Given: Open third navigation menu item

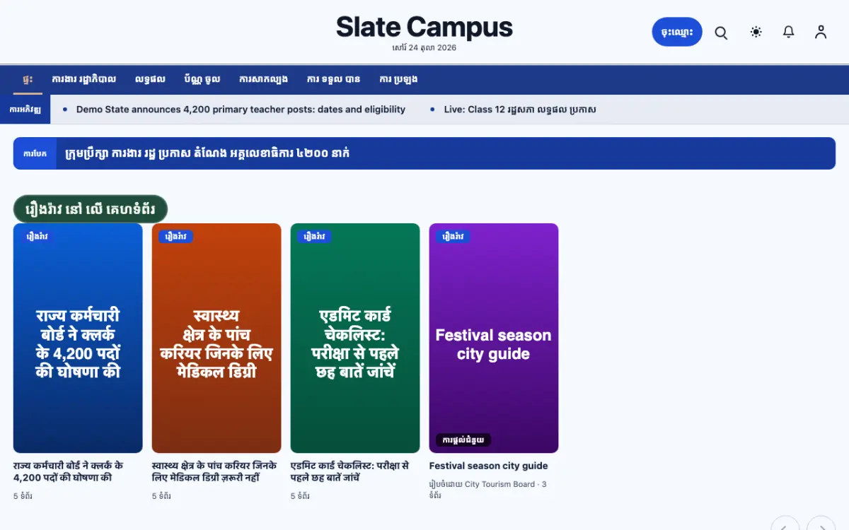Looking at the screenshot, I should click(150, 79).
